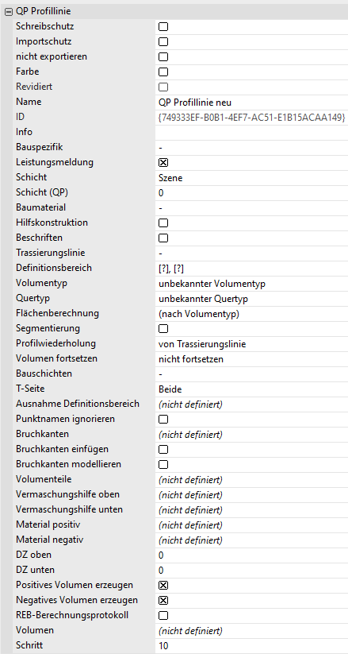This screenshot has height=654, width=348.
Task: Enable the REB-Berechnungsprotokoll checkbox
Action: (x=163, y=616)
